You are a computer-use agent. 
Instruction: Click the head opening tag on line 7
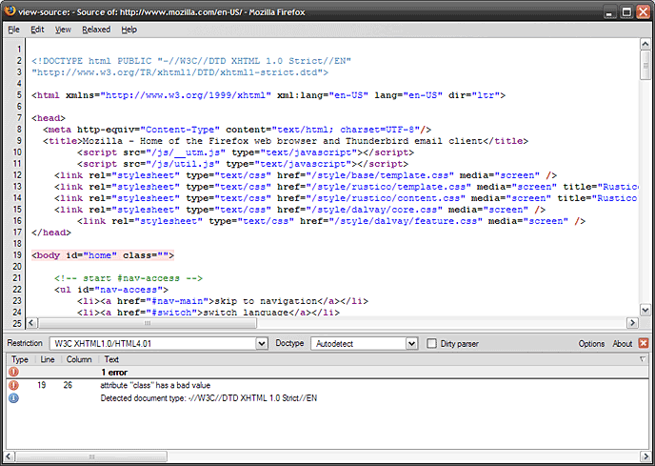[49, 118]
